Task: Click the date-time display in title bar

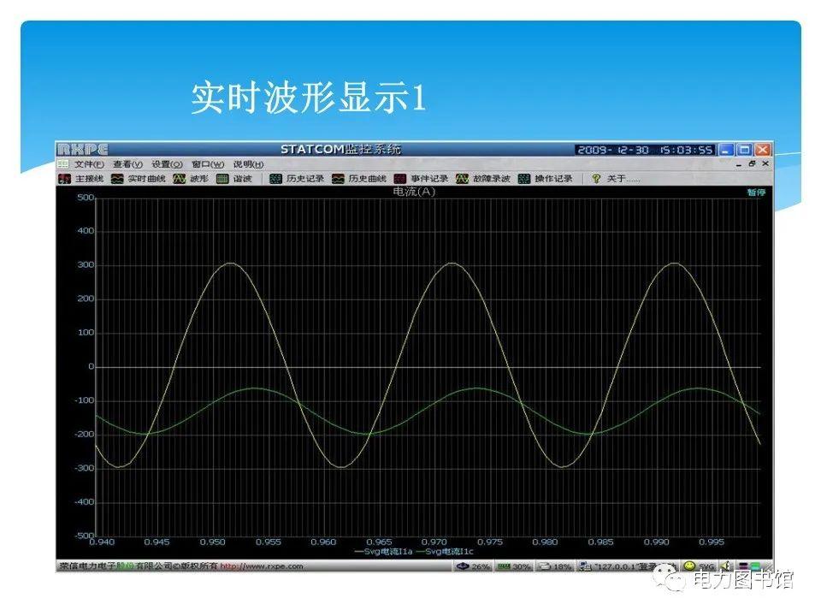Action: click(645, 150)
